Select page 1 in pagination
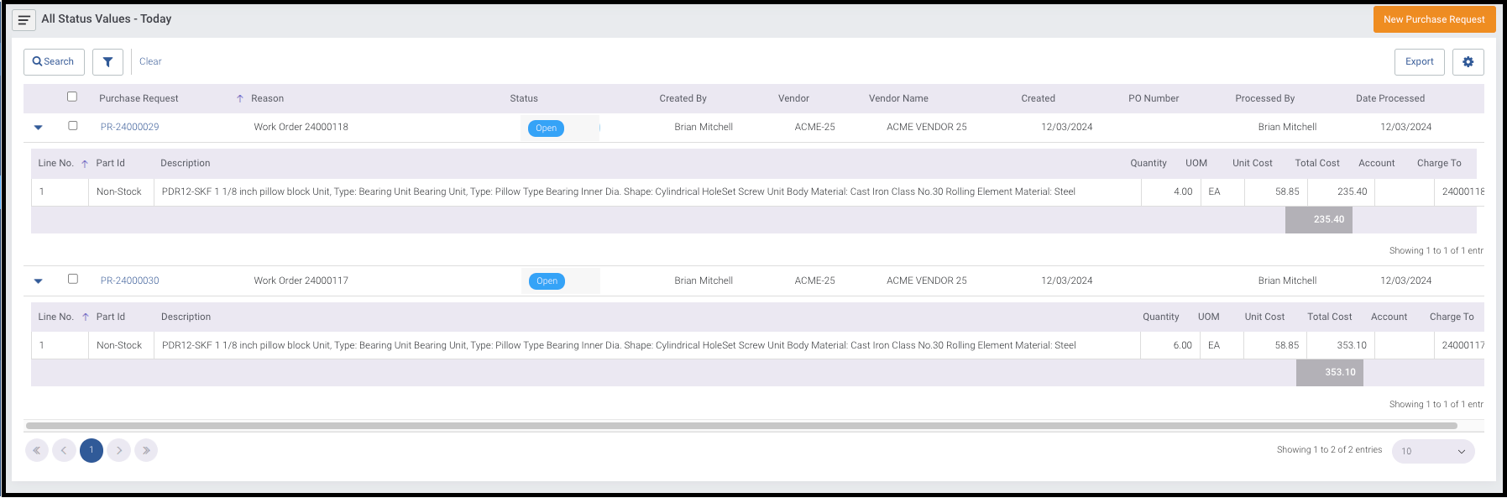The height and width of the screenshot is (498, 1507). [x=92, y=450]
